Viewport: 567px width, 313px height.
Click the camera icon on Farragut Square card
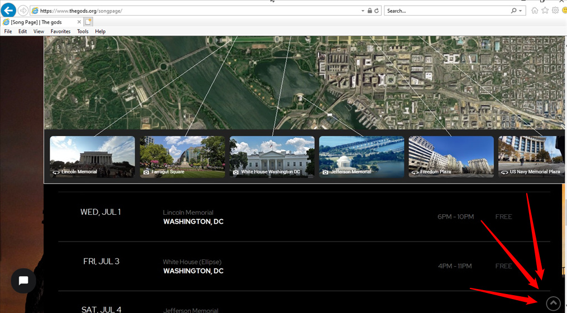pos(146,172)
